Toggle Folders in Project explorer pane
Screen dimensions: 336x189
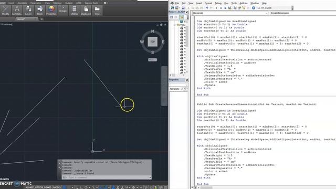181,17
